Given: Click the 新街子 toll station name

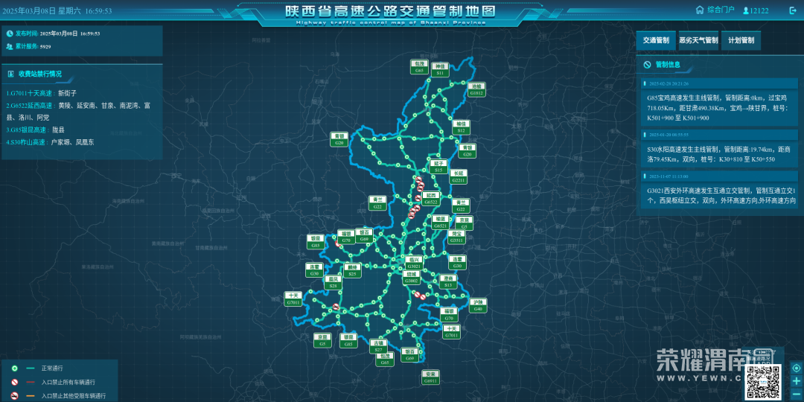Looking at the screenshot, I should pyautogui.click(x=67, y=93).
